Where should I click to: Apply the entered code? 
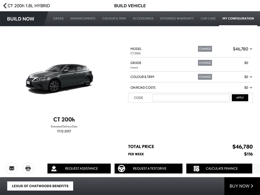(x=240, y=98)
